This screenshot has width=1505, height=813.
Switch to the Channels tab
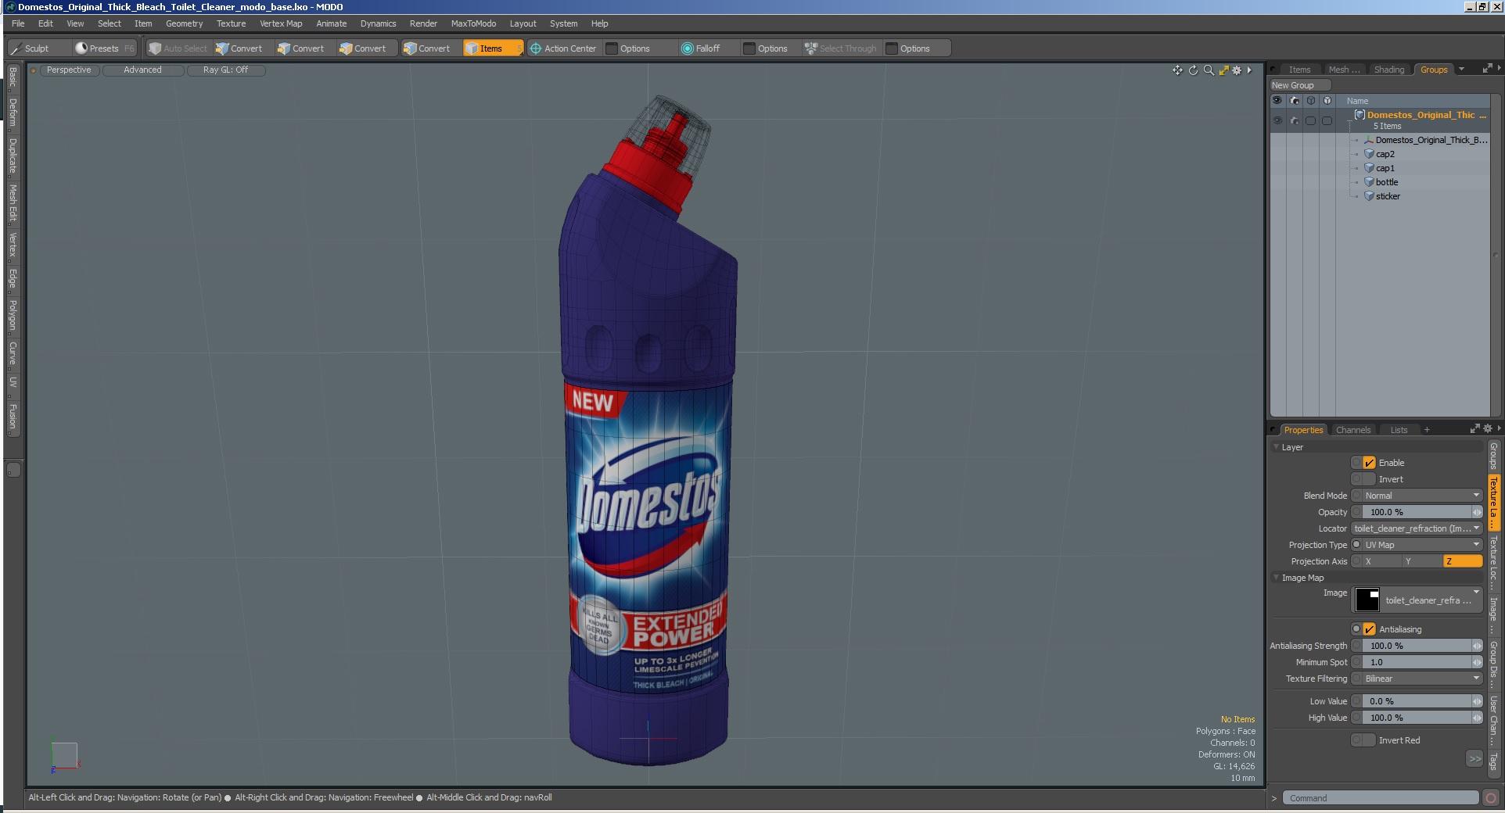(x=1353, y=430)
